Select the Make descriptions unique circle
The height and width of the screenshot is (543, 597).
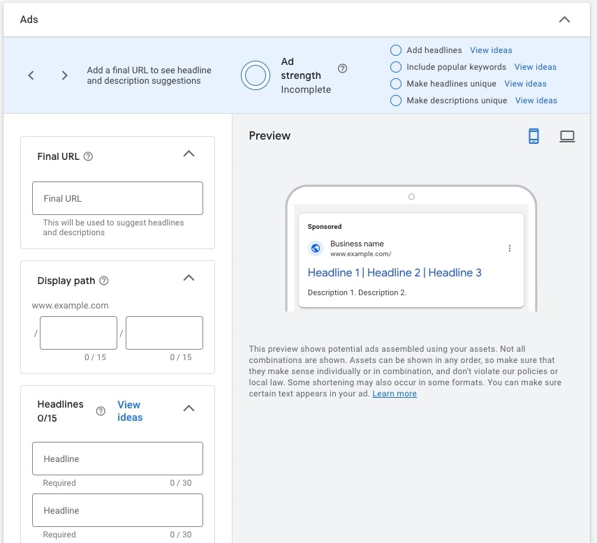pyautogui.click(x=396, y=101)
